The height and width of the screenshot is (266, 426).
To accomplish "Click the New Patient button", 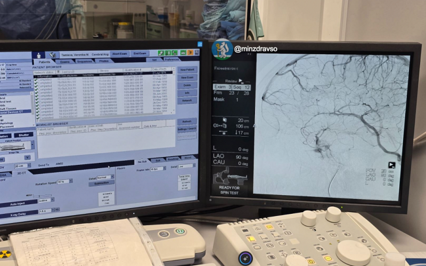I will click(187, 70).
